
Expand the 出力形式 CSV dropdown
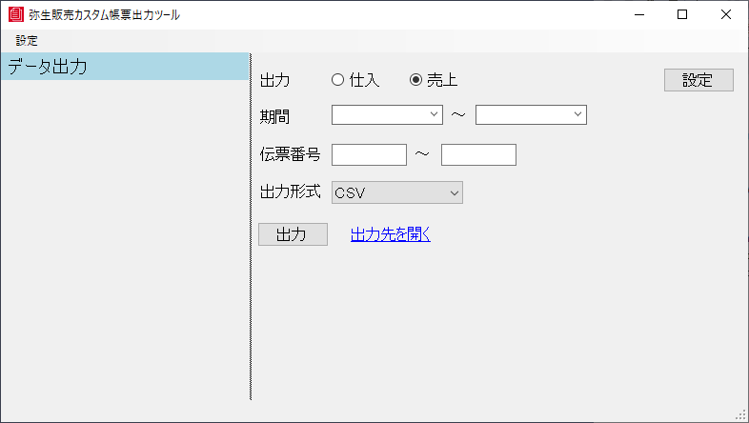(x=397, y=192)
